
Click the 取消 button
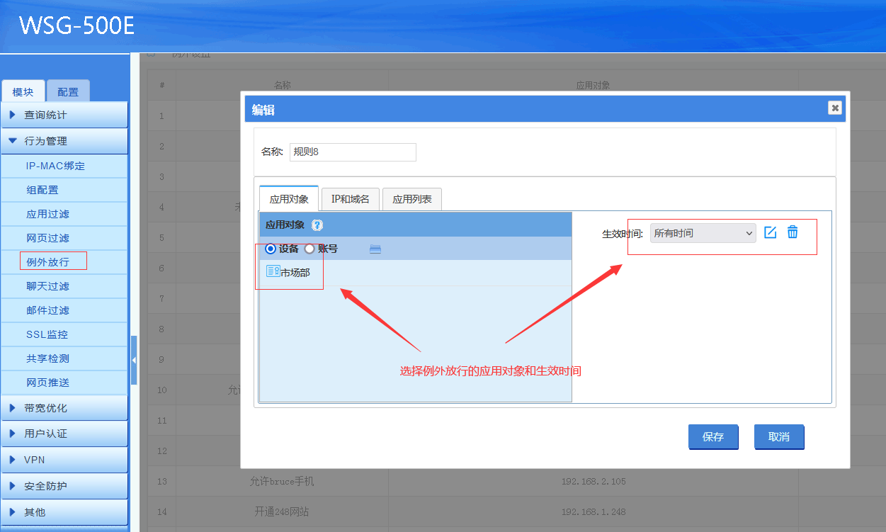point(778,437)
